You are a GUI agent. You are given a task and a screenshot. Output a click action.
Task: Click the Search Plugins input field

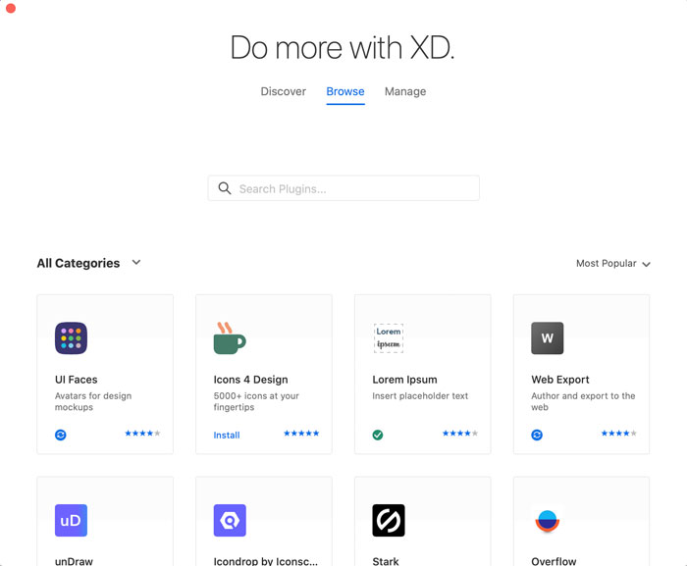coord(343,188)
